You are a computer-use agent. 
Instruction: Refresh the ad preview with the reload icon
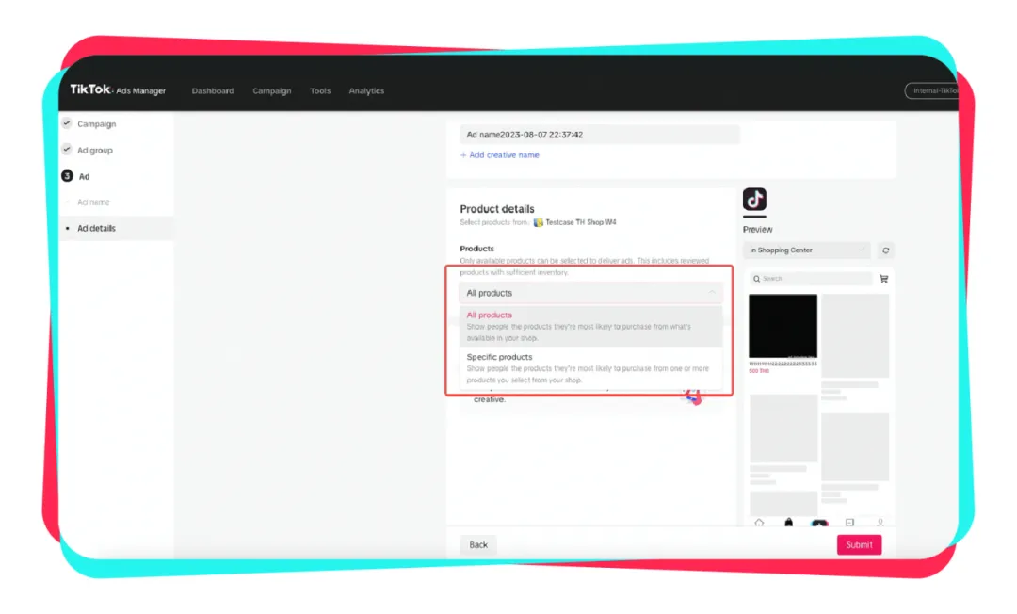pyautogui.click(x=885, y=250)
